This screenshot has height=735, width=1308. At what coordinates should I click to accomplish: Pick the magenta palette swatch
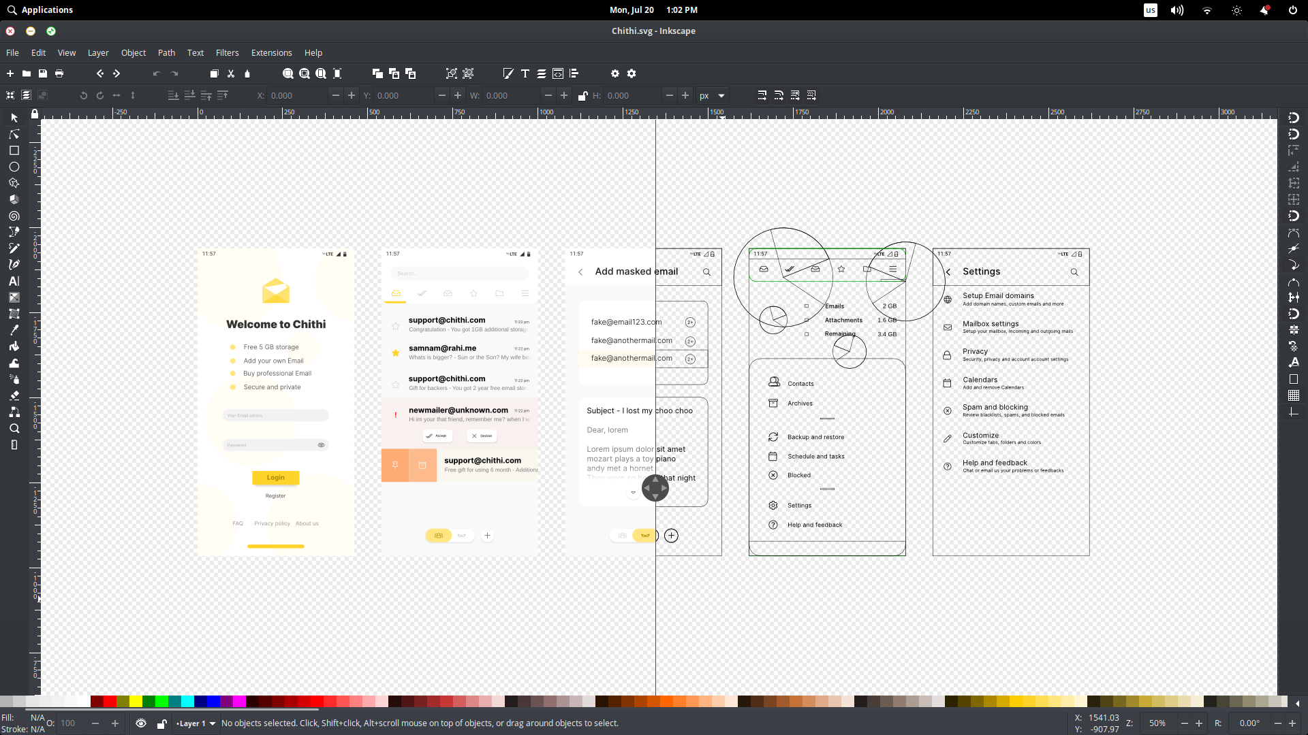(x=239, y=702)
